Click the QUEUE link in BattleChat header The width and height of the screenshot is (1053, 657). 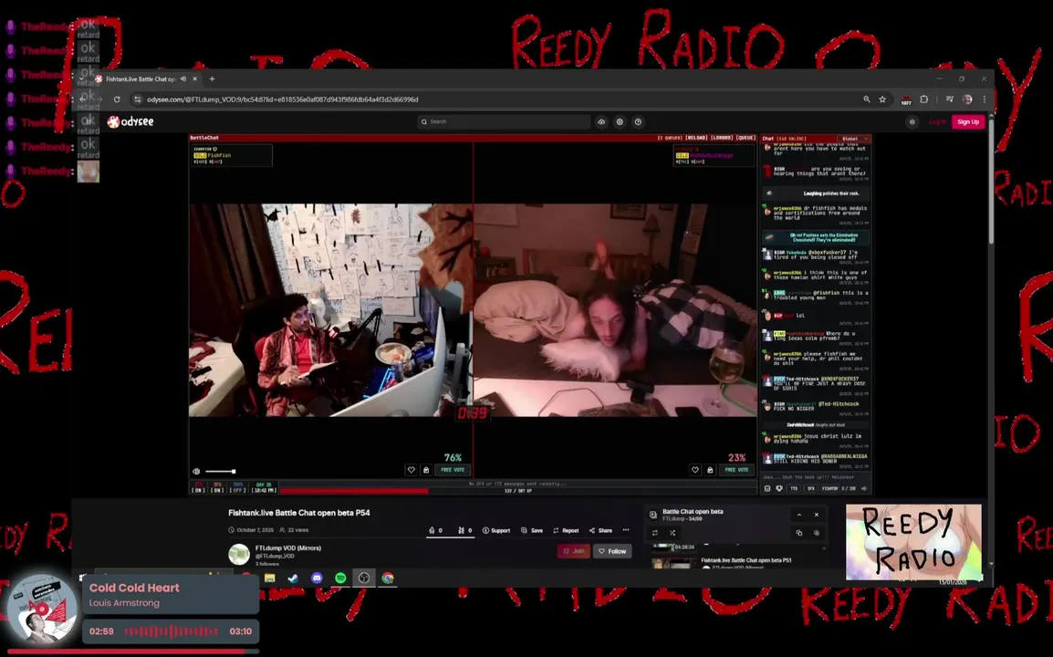click(x=745, y=138)
